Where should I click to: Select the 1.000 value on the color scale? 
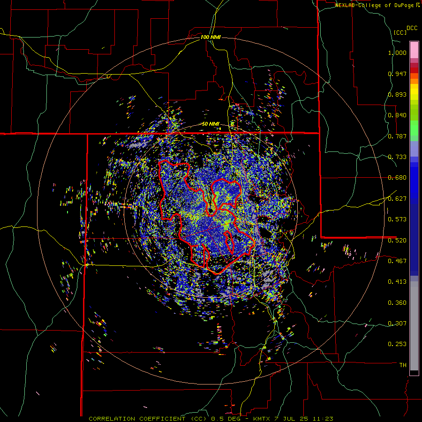[x=397, y=53]
